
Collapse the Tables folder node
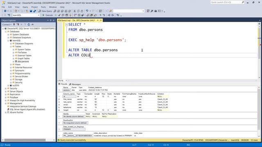(x=11, y=47)
